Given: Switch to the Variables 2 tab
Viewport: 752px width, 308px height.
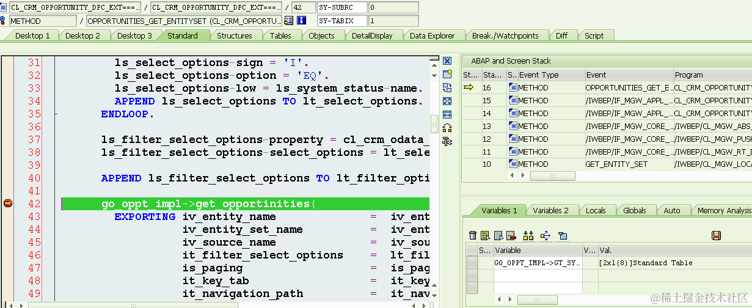Looking at the screenshot, I should pyautogui.click(x=550, y=210).
